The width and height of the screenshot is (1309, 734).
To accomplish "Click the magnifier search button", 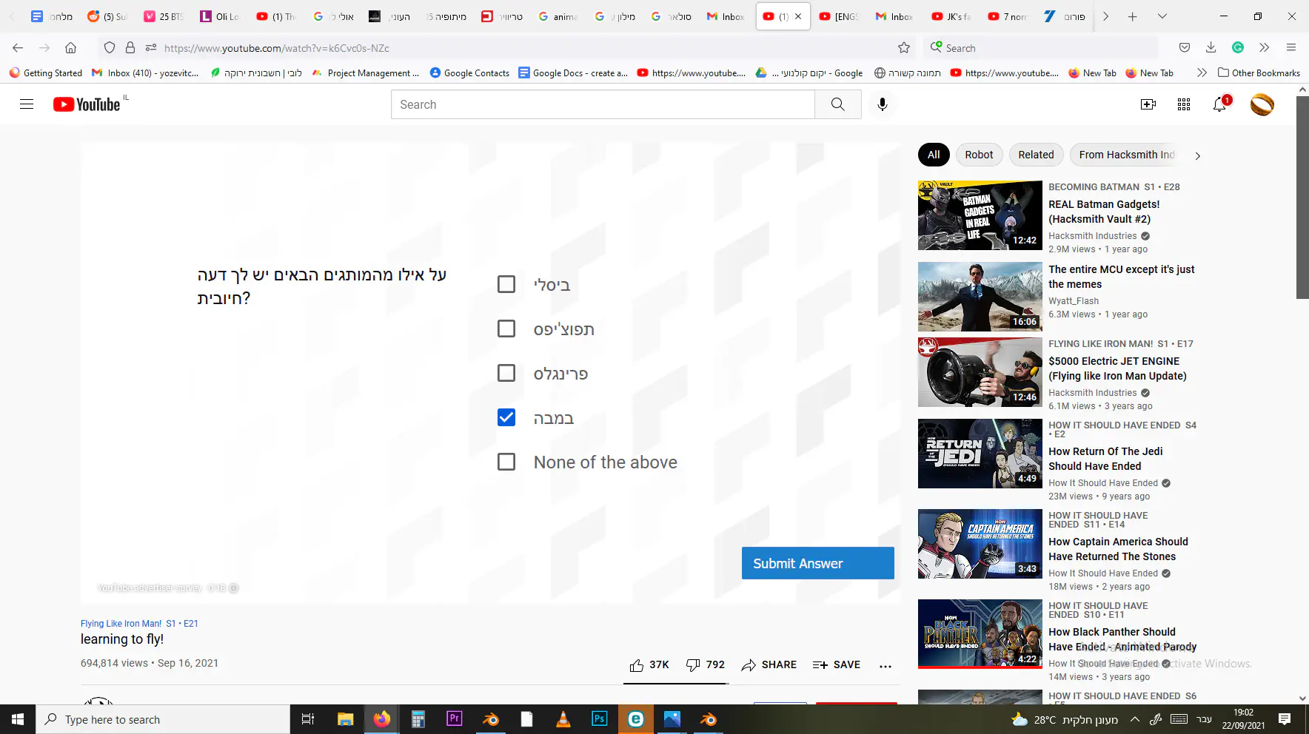I will pyautogui.click(x=837, y=104).
